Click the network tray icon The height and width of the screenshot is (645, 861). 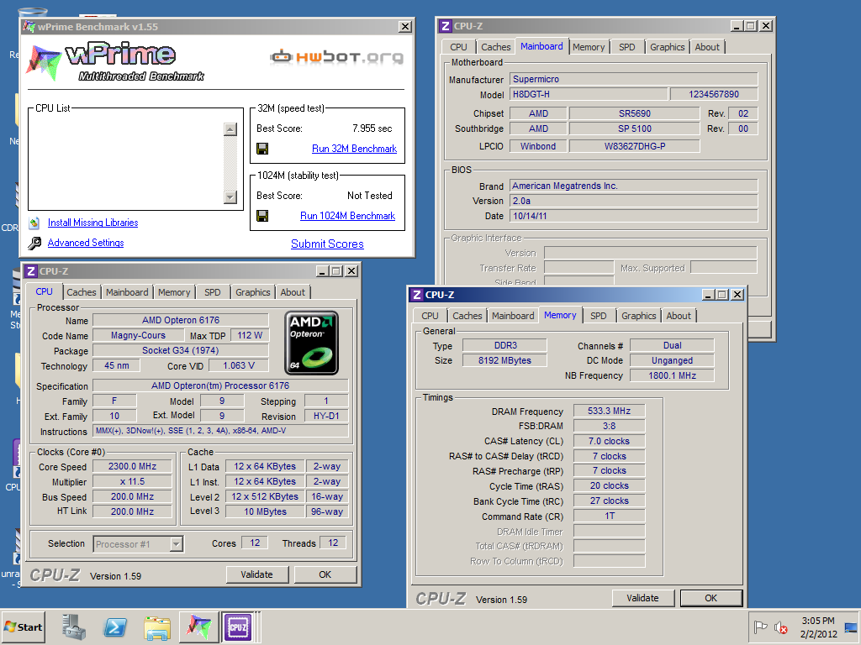[851, 627]
